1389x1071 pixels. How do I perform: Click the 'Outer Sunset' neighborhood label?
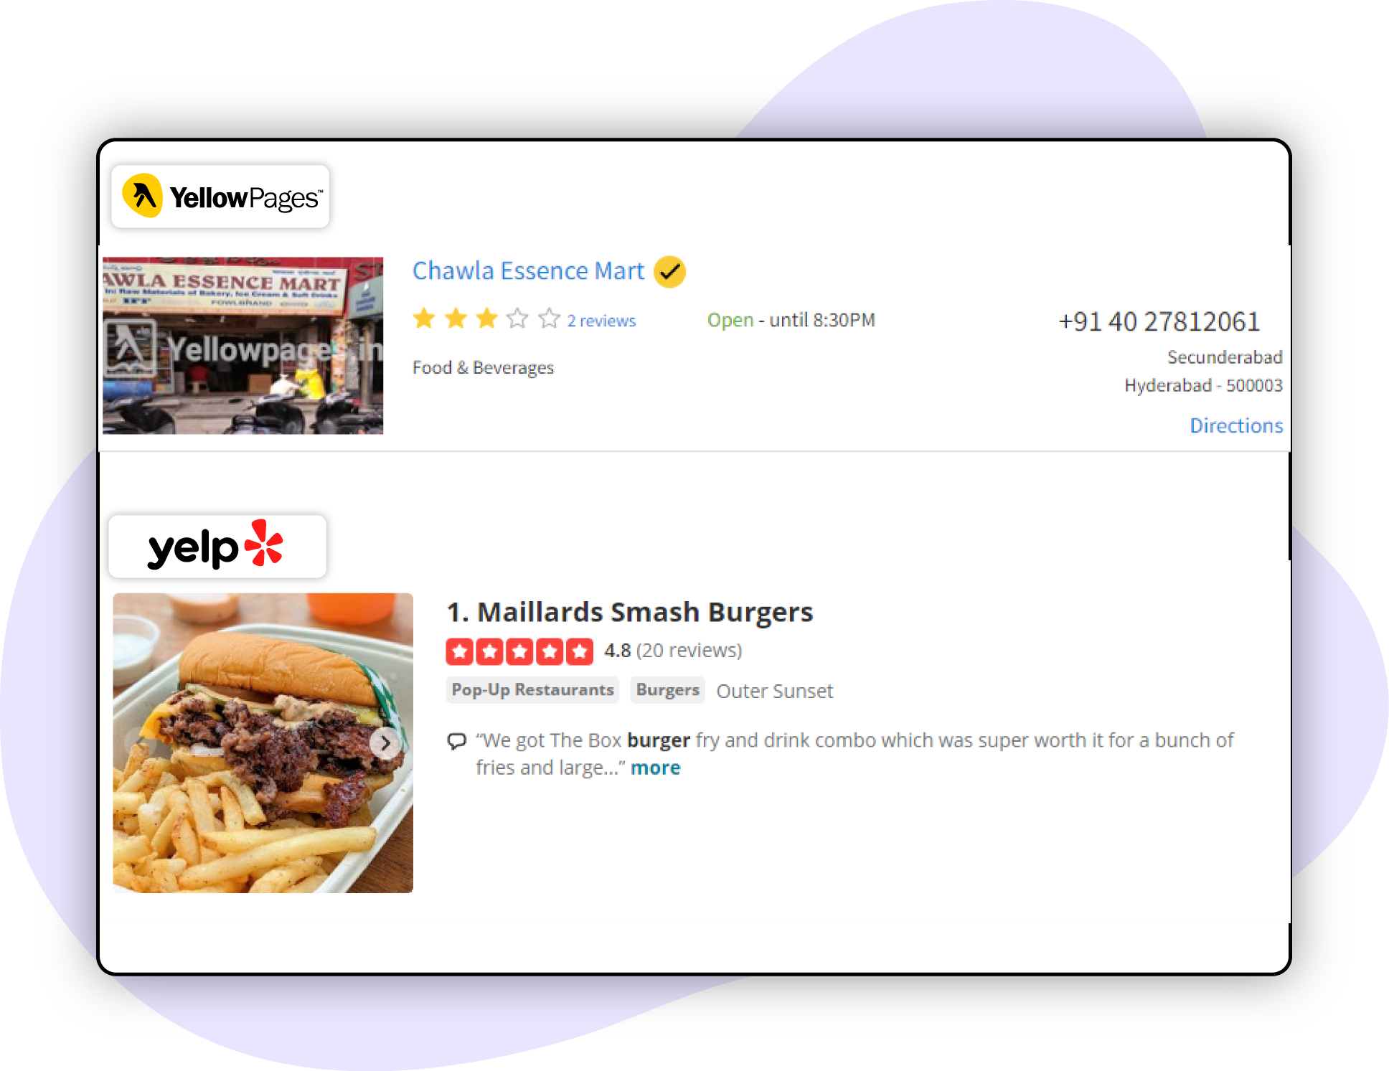point(774,691)
